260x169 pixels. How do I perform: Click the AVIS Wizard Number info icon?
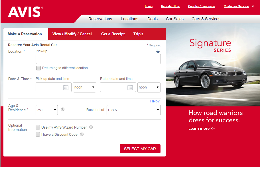tap(91, 127)
